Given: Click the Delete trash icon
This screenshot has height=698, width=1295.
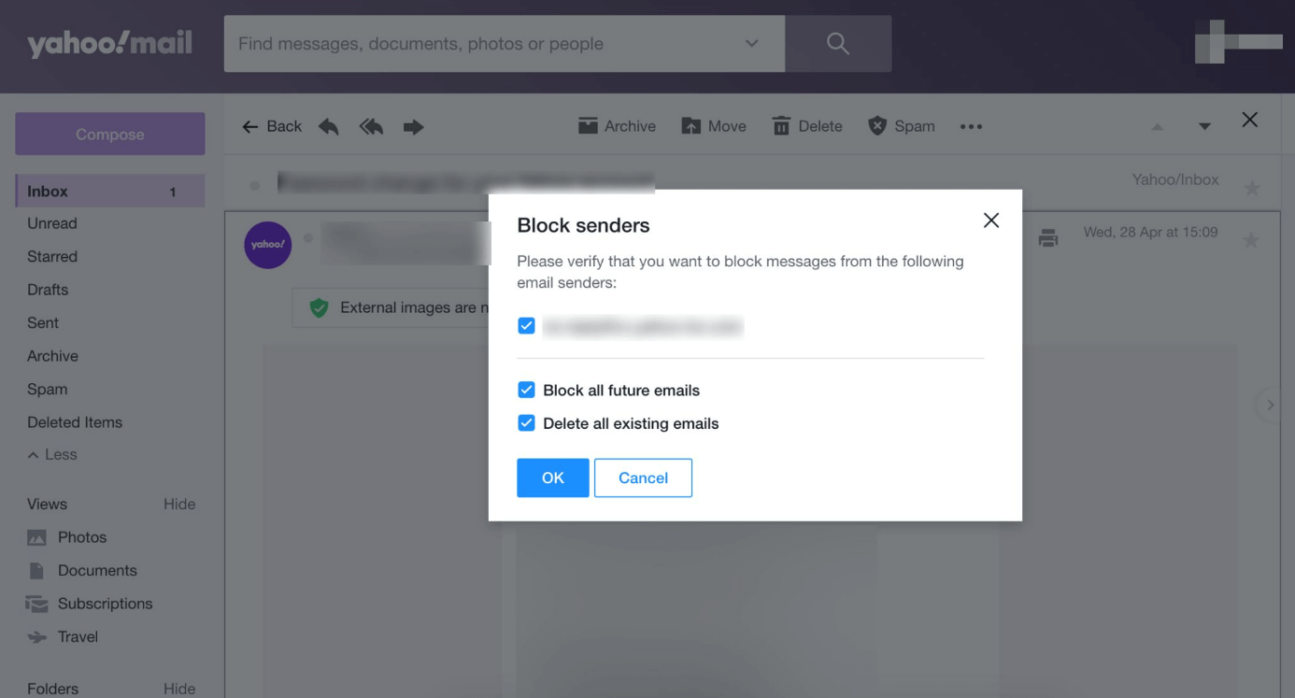Looking at the screenshot, I should tap(781, 126).
